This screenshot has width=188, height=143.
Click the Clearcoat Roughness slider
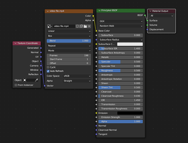click(x=121, y=96)
